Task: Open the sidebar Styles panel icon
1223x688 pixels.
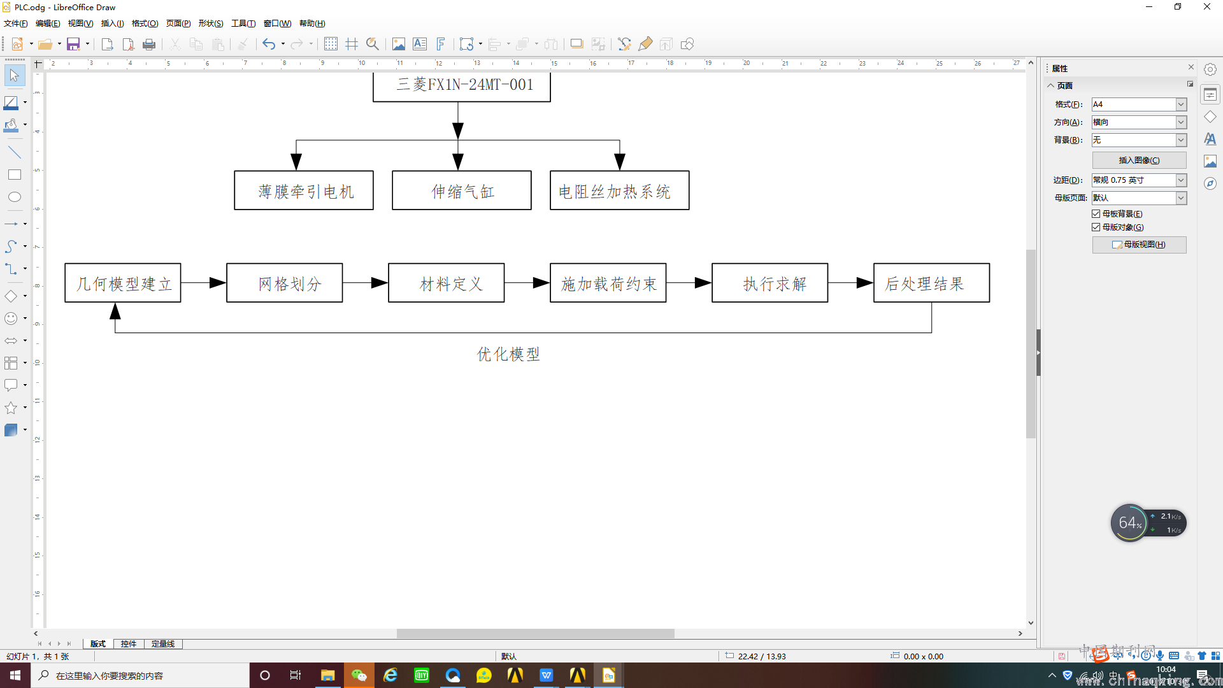Action: pos(1210,139)
